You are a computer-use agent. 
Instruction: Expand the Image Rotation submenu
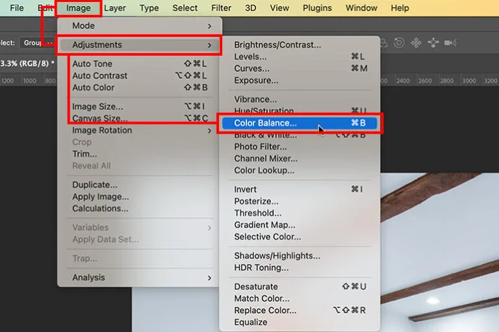click(140, 130)
